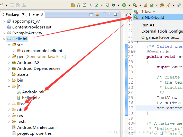Screen dimensions: 183x137
Task: Expand the bin folder
Action: click(x=9, y=80)
